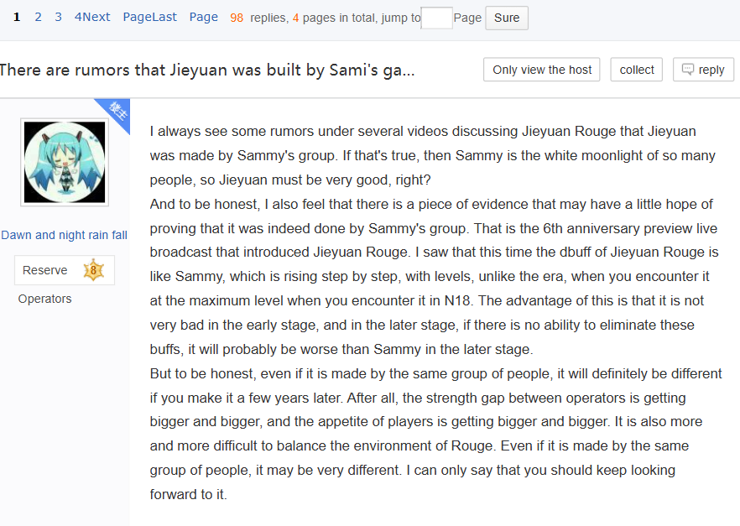Viewport: 740px width, 526px height.
Task: Click line starting 'I always see some rumors'
Action: pyautogui.click(x=423, y=131)
